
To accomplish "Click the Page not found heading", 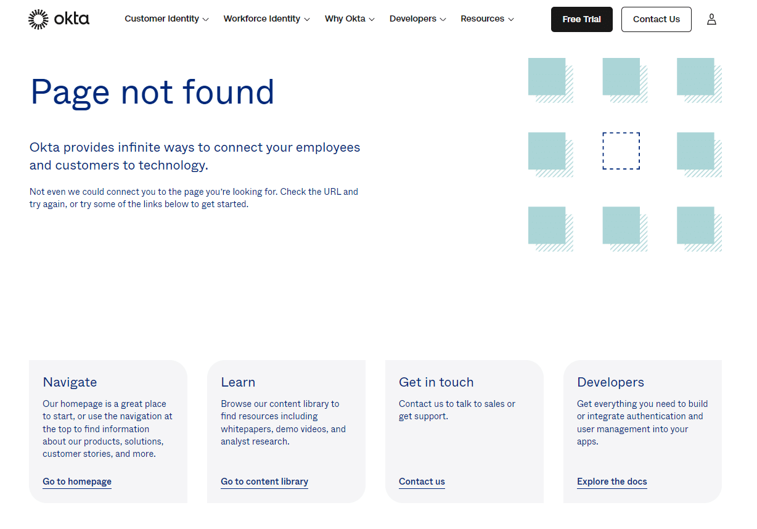I will [x=152, y=92].
